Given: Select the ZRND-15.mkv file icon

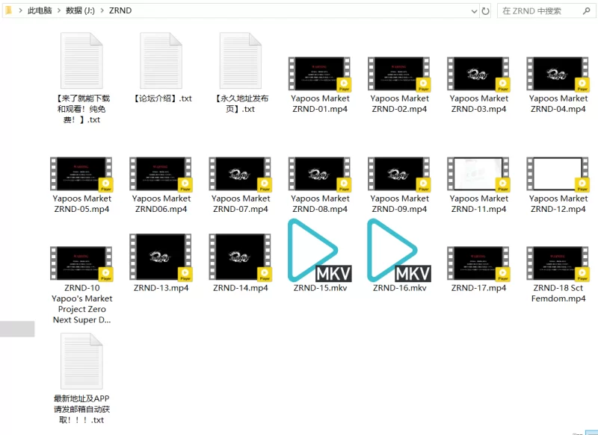Looking at the screenshot, I should pos(320,251).
